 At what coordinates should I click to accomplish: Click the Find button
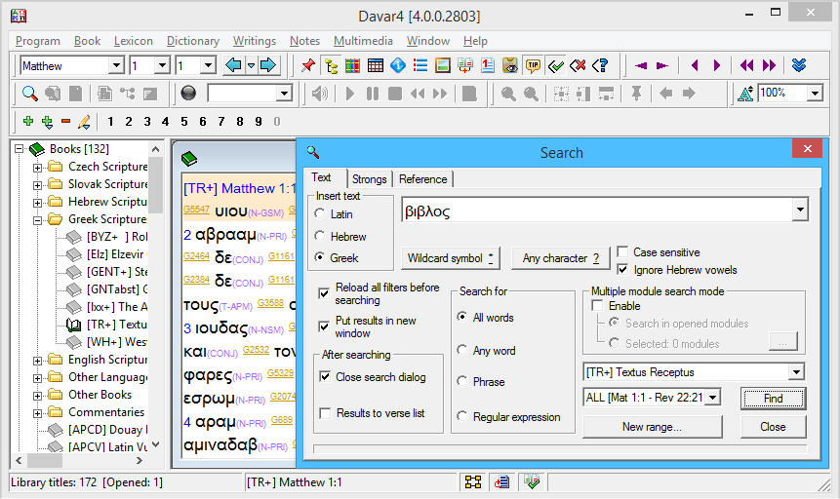(773, 398)
